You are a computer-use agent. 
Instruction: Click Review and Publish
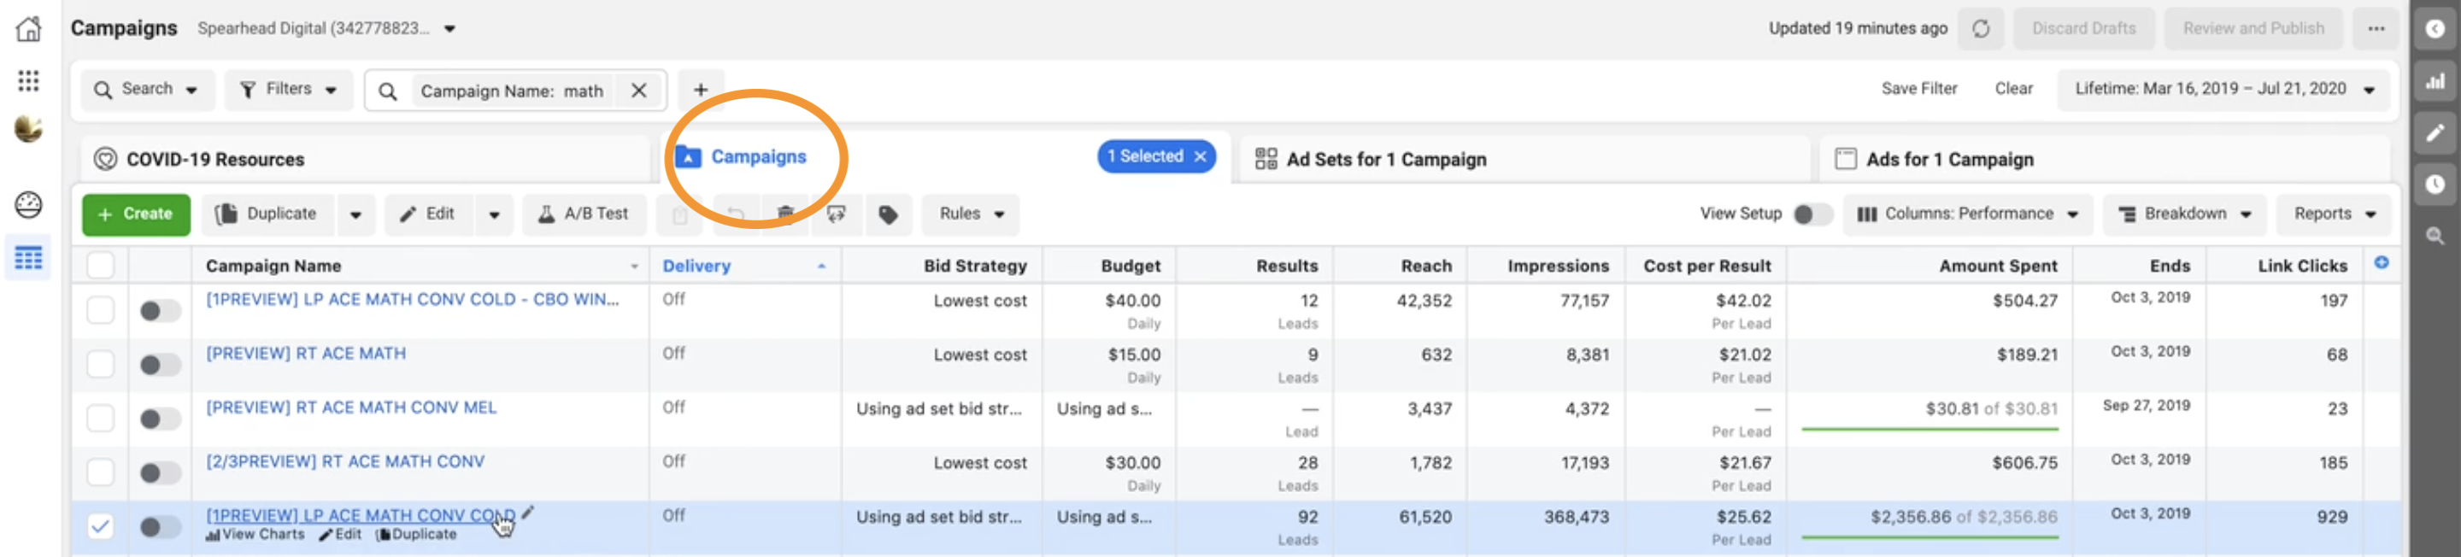coord(2252,29)
